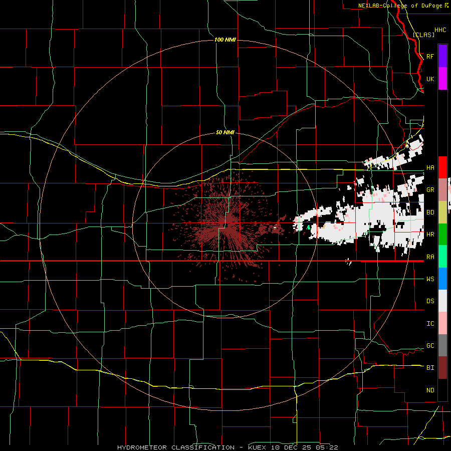Click the BI legend label
Screen dimensions: 451x451
pos(430,368)
